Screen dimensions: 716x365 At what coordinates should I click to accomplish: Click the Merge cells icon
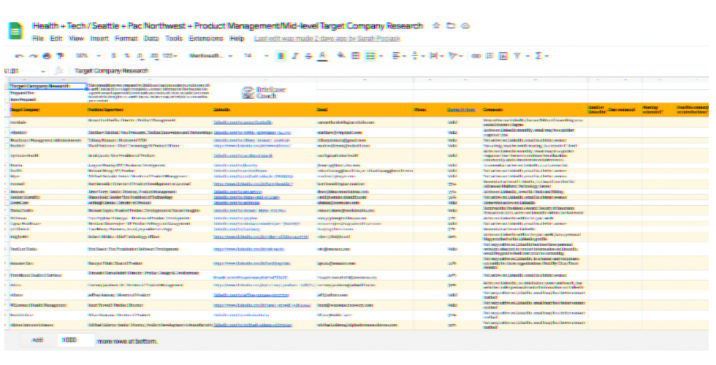370,55
